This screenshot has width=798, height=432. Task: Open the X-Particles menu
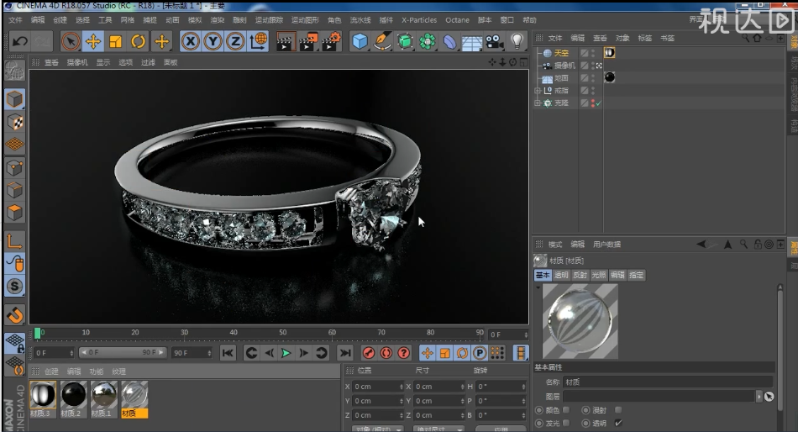coord(419,20)
